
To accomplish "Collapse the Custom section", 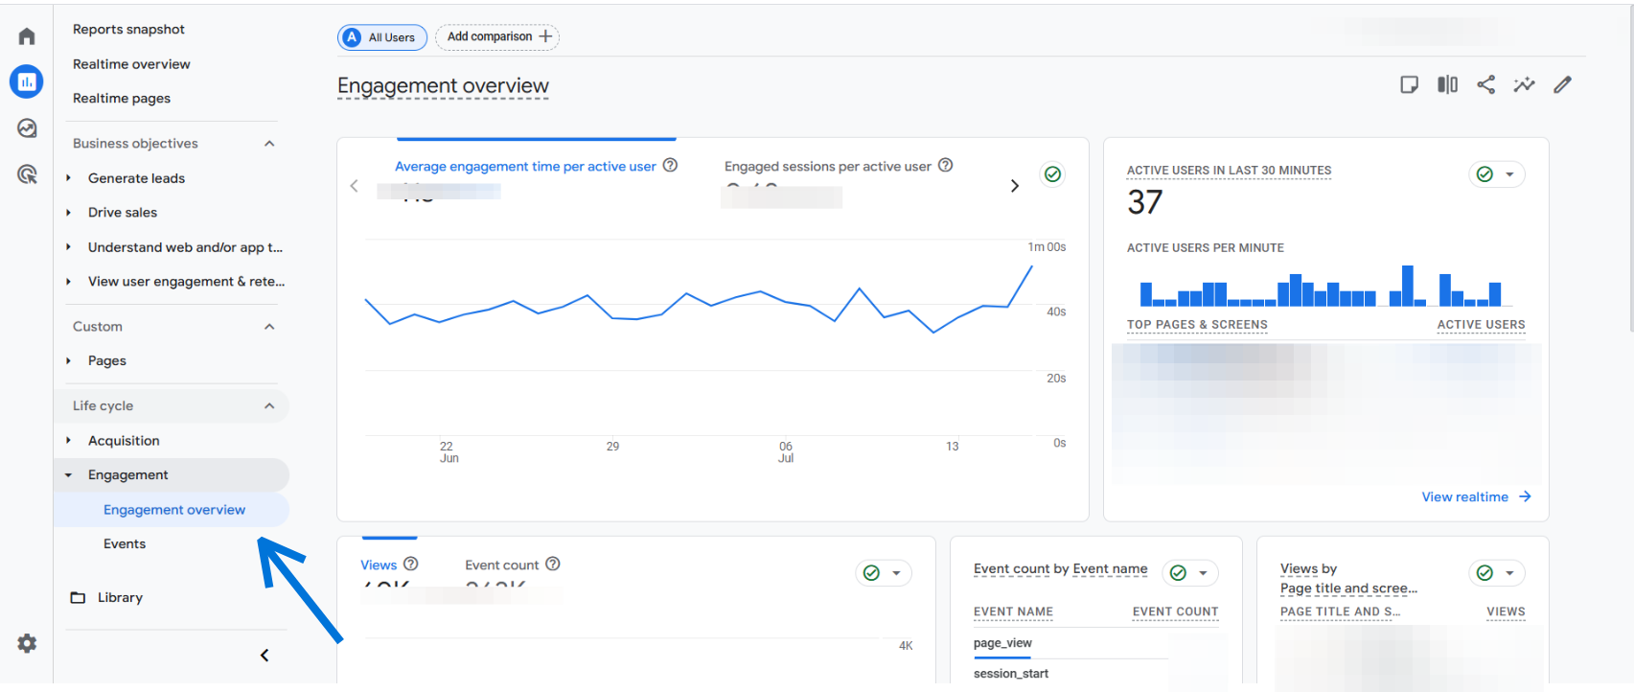I will (269, 327).
